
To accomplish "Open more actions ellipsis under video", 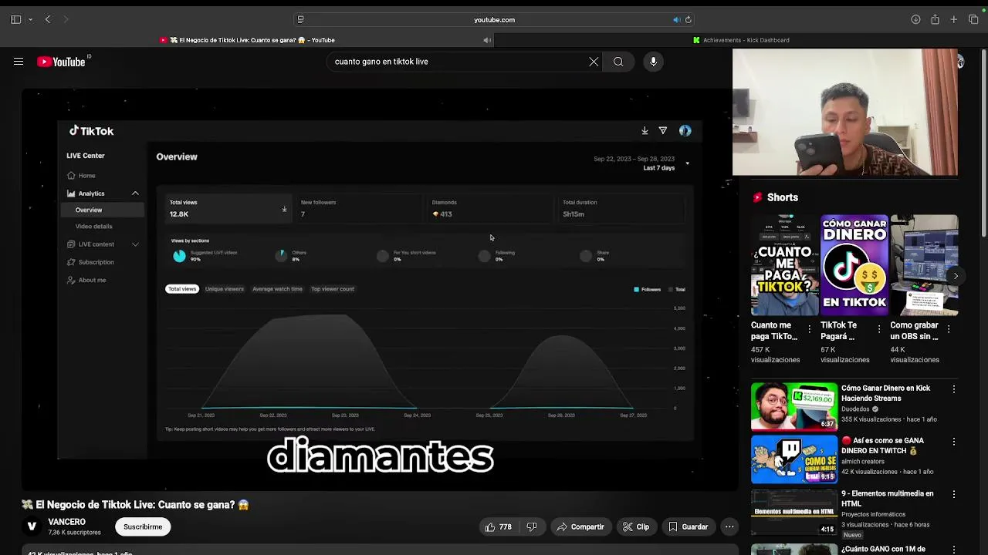I will click(729, 527).
